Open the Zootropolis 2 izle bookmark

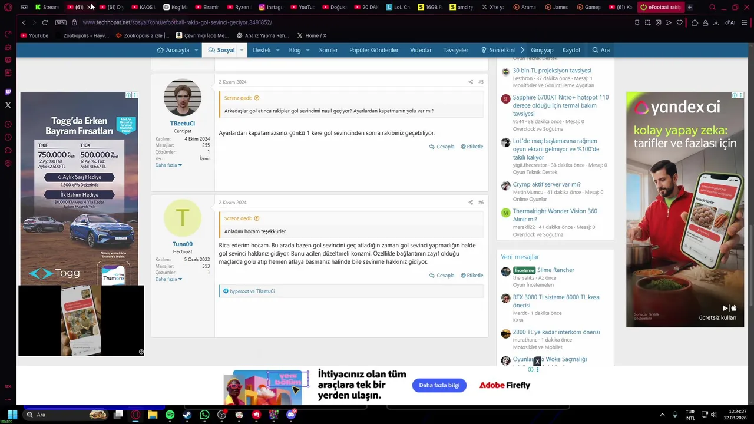point(143,35)
